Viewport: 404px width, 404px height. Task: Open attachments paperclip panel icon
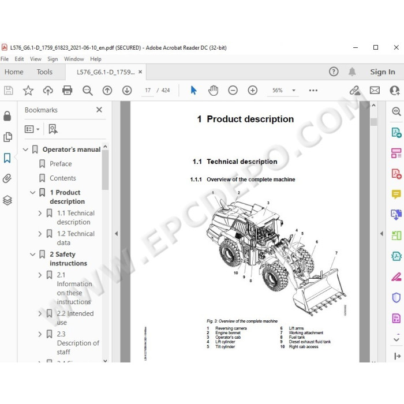point(7,178)
